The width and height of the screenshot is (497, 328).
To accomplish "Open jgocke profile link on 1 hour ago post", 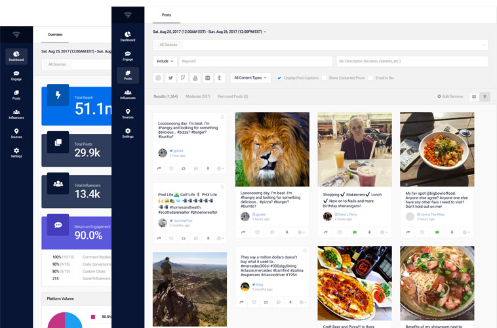I will coord(178,151).
